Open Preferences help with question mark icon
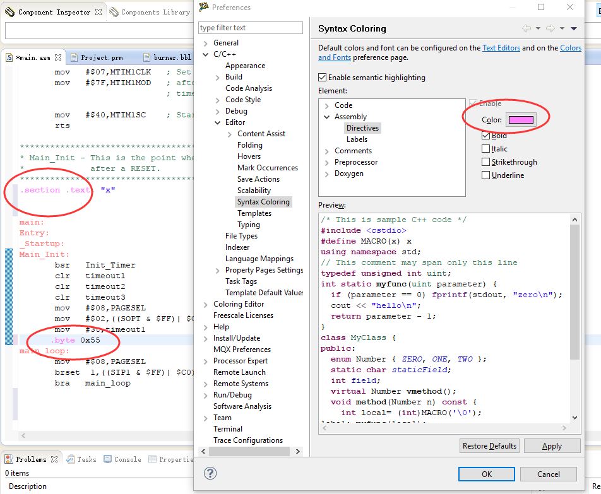 pos(210,473)
